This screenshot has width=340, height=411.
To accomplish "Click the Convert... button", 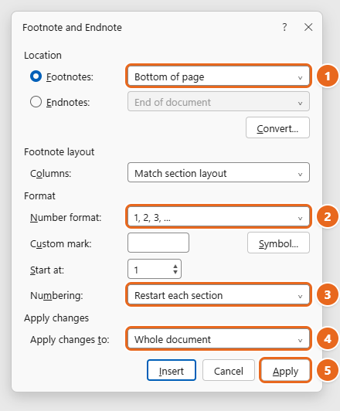I will point(277,127).
